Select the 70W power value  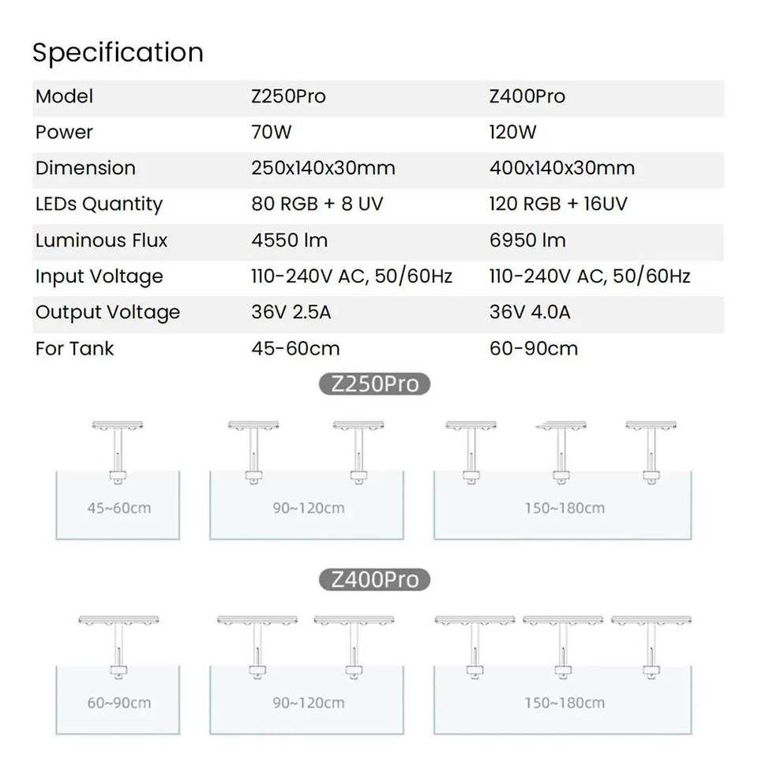tap(271, 132)
